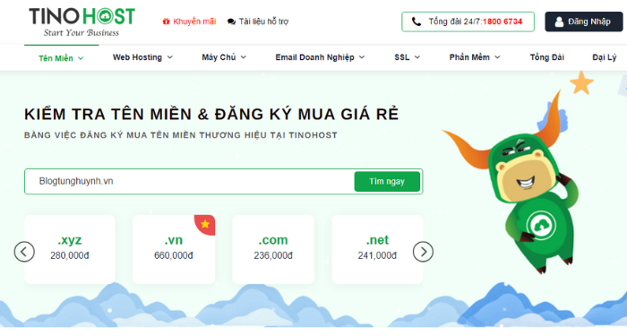The image size is (627, 336).
Task: Click the TinoHost logo
Action: coord(82,22)
